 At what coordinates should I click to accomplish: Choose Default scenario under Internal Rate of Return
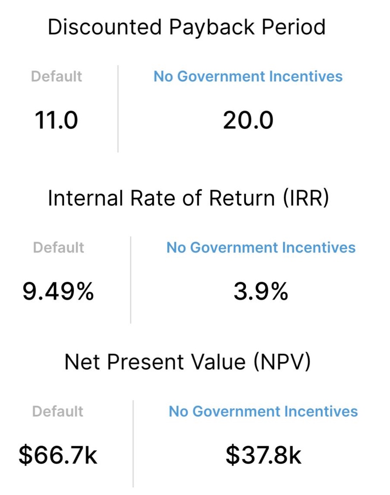pyautogui.click(x=58, y=247)
